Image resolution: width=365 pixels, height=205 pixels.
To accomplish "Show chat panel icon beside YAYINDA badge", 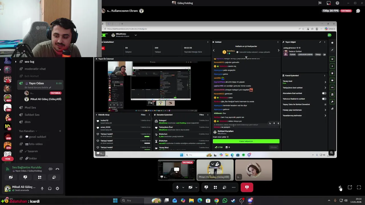I will 358,11.
